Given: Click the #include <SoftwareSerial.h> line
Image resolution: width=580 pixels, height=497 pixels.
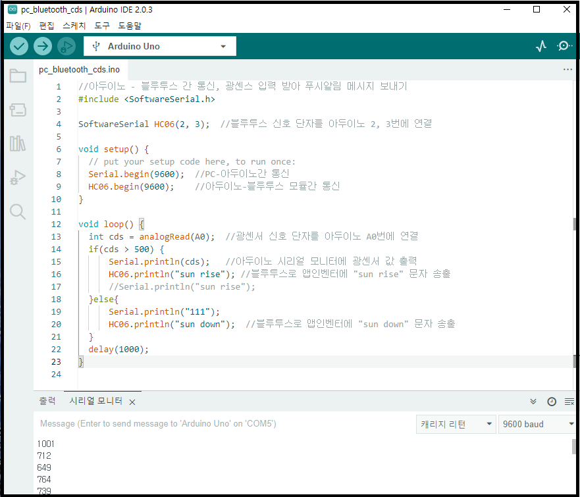Looking at the screenshot, I should 146,99.
